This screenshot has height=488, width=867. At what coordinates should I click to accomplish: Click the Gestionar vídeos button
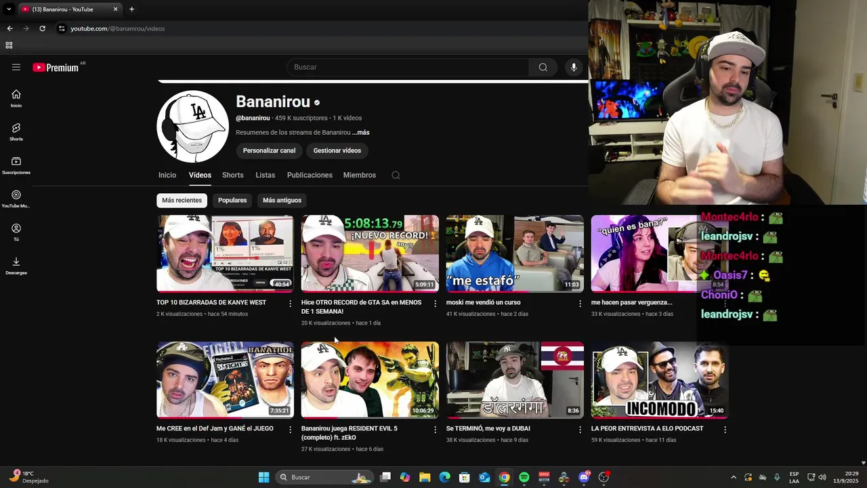(x=337, y=150)
